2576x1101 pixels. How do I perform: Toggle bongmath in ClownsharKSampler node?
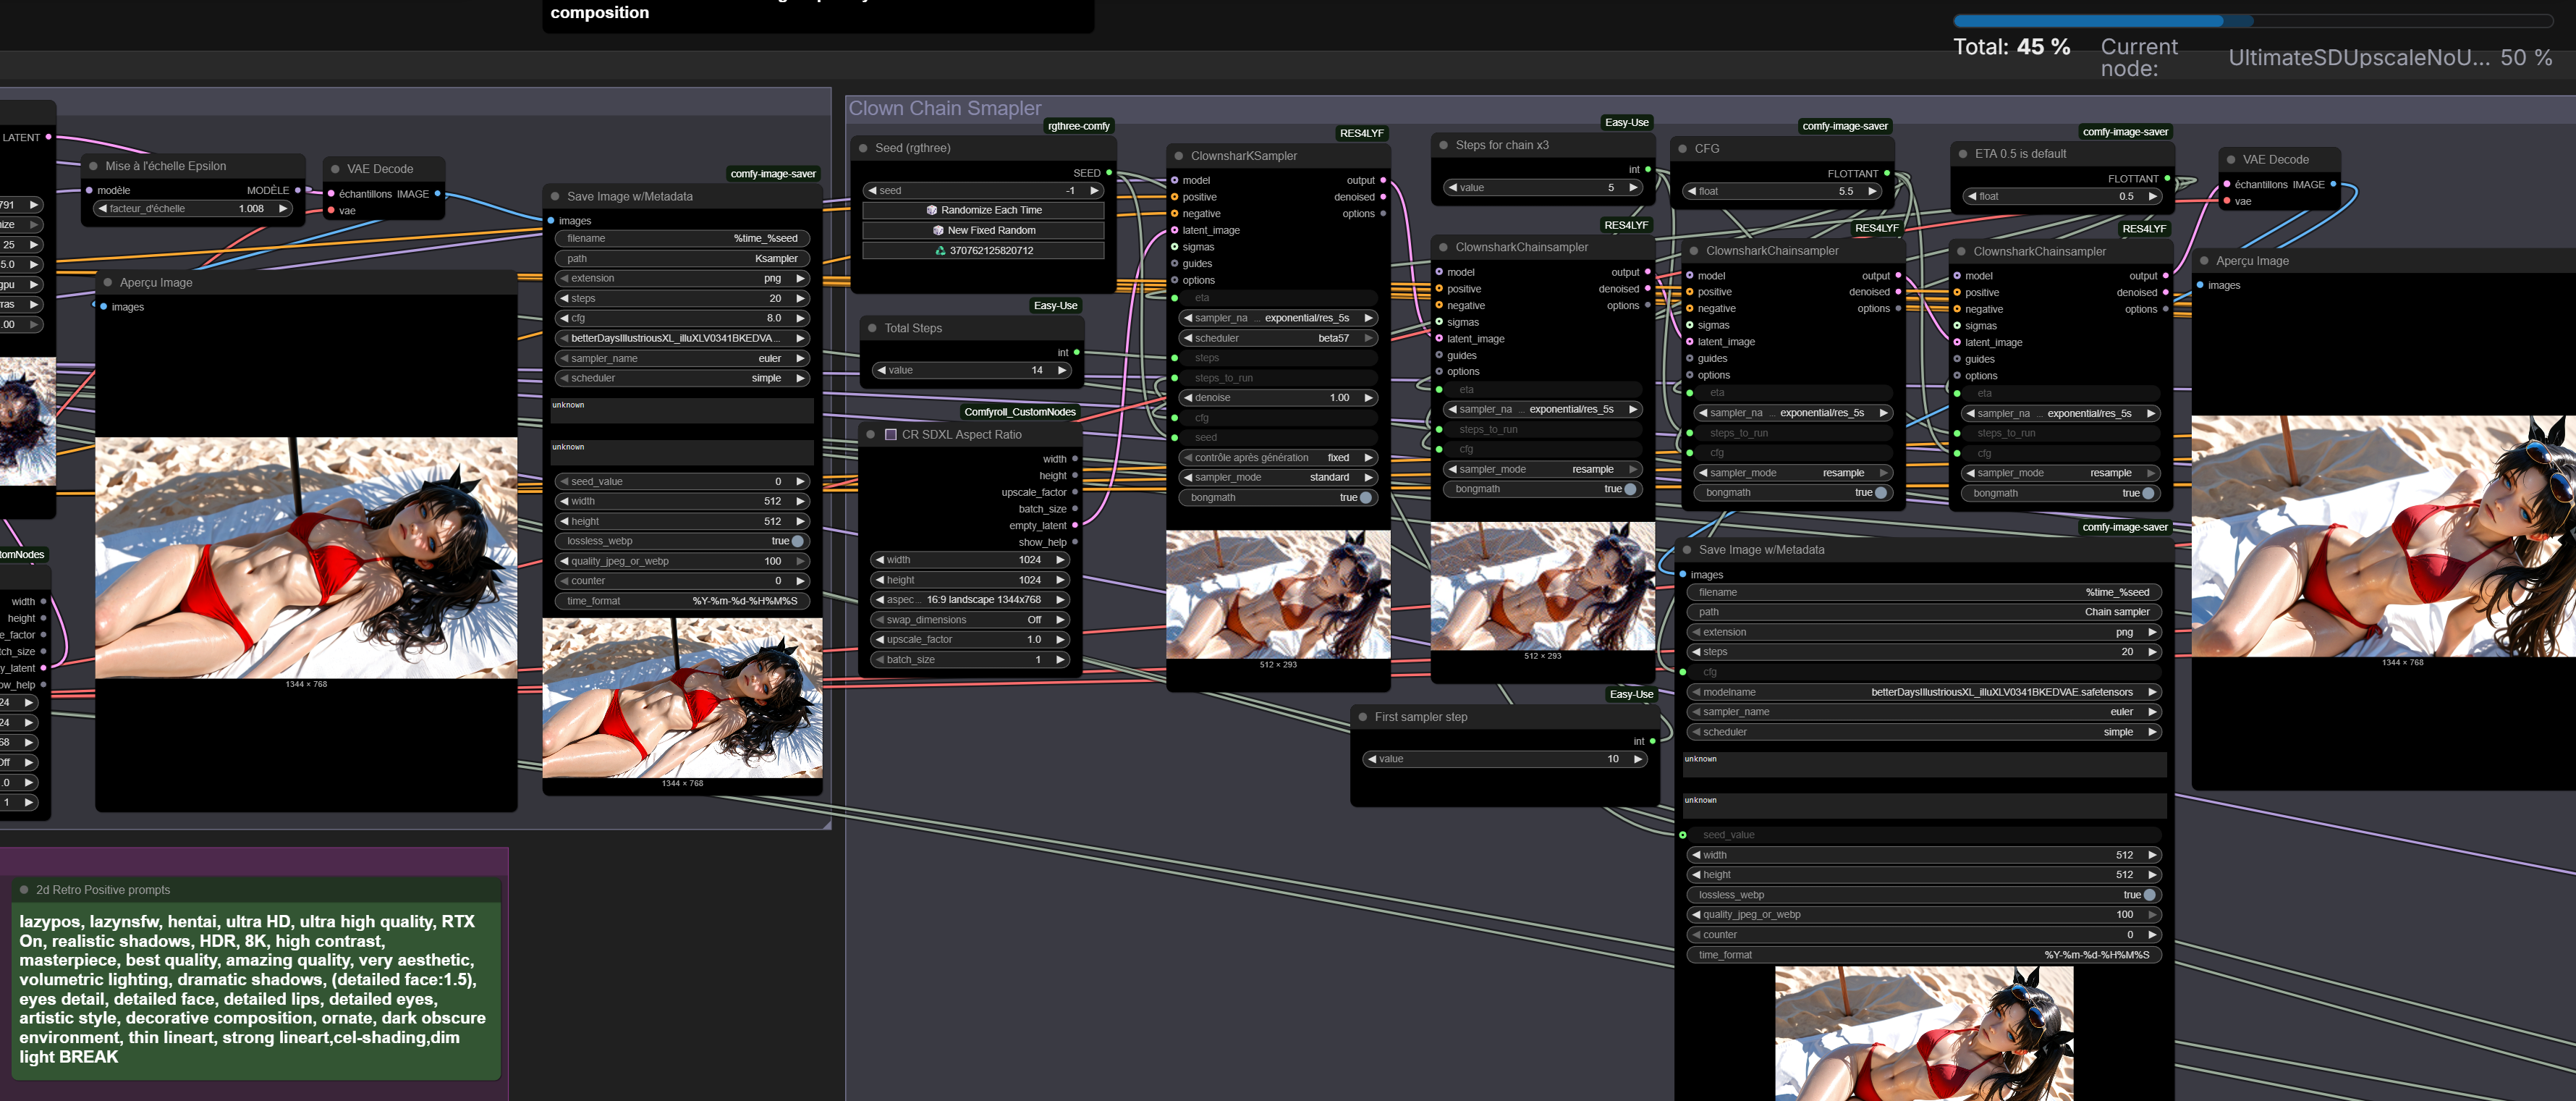tap(1364, 498)
